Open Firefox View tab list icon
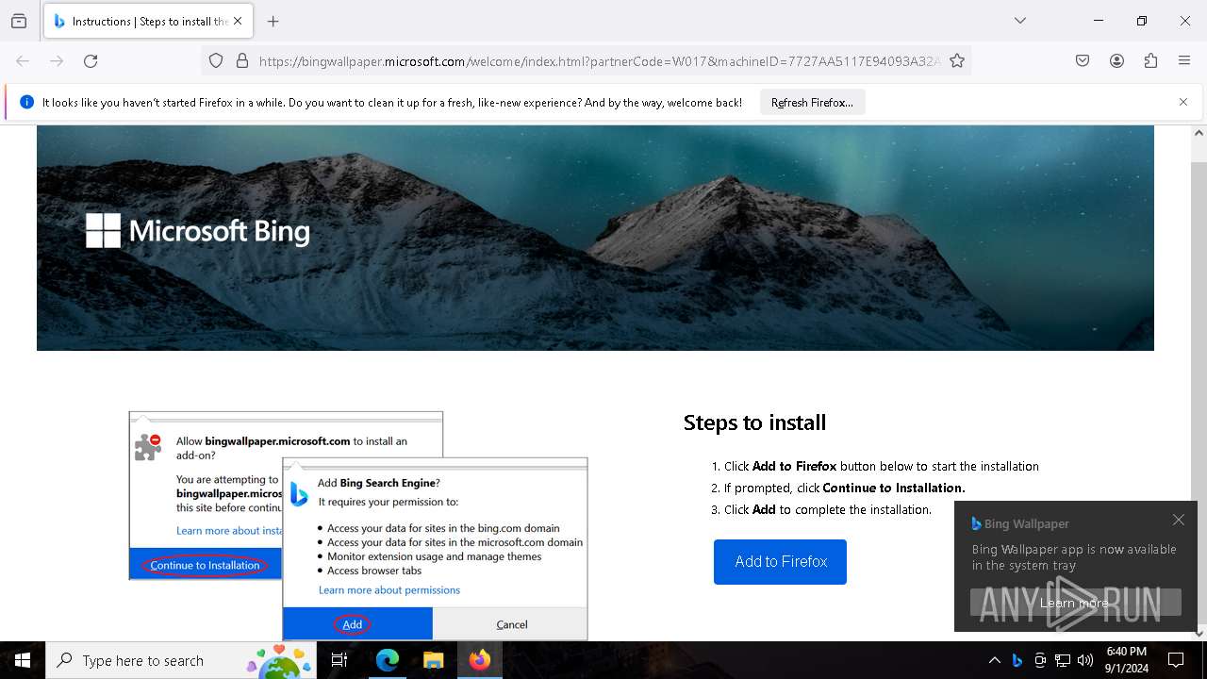 [19, 21]
